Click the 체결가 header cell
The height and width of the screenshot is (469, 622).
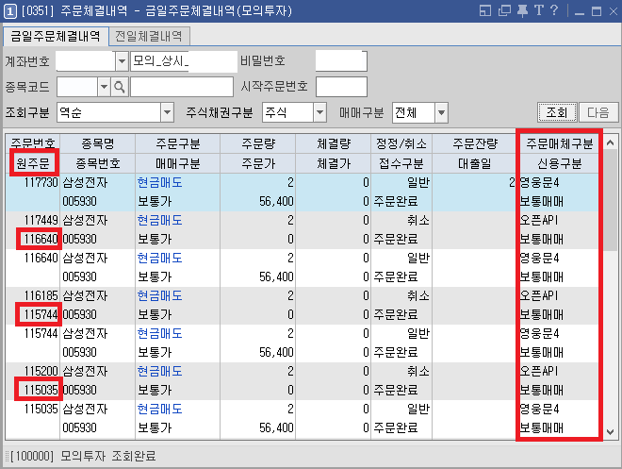click(x=334, y=163)
